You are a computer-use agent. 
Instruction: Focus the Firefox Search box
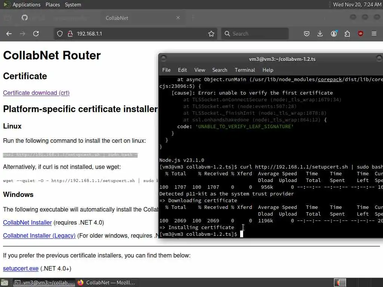click(255, 34)
